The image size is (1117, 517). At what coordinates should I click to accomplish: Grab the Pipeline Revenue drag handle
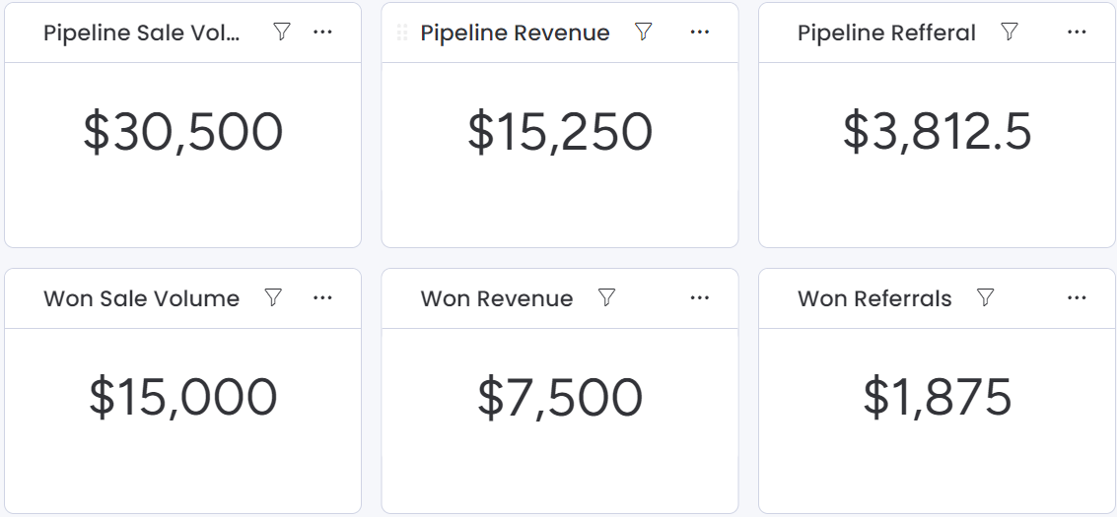402,32
